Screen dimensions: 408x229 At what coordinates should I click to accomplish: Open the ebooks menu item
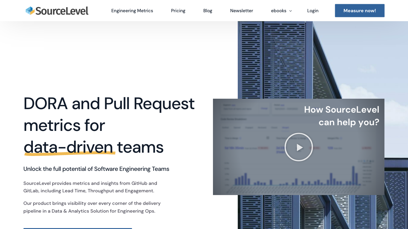coord(279,11)
